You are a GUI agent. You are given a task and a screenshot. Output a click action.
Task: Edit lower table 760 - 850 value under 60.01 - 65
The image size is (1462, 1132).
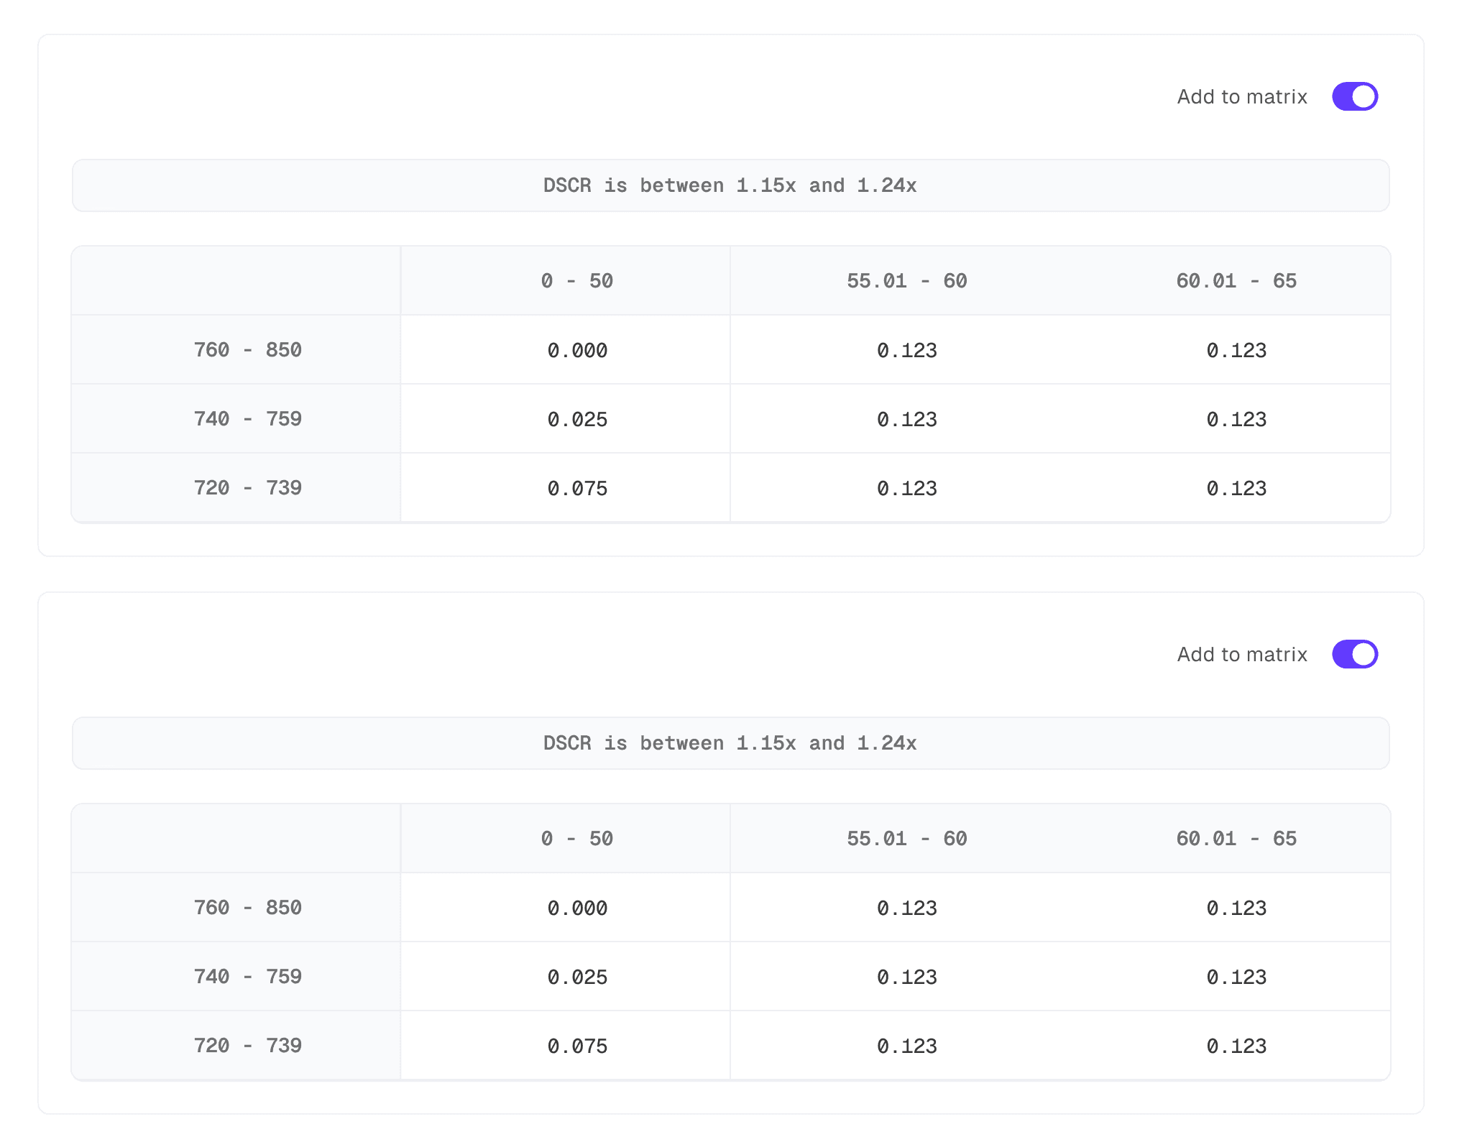[x=1225, y=908]
